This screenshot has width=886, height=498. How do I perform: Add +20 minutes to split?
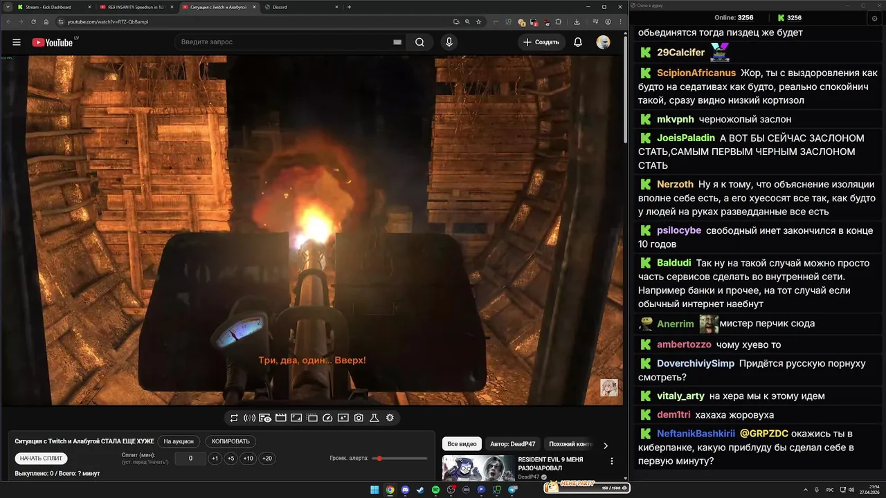[x=266, y=459]
